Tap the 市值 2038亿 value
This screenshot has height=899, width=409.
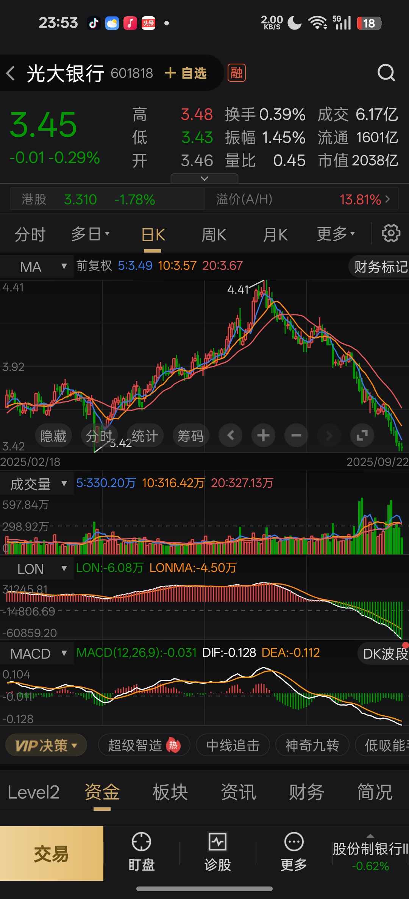pos(358,161)
